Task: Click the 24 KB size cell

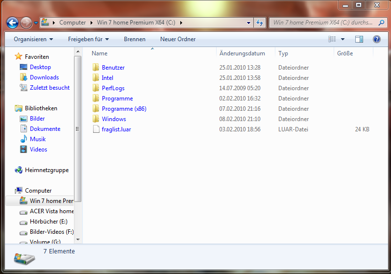Action: [362, 129]
